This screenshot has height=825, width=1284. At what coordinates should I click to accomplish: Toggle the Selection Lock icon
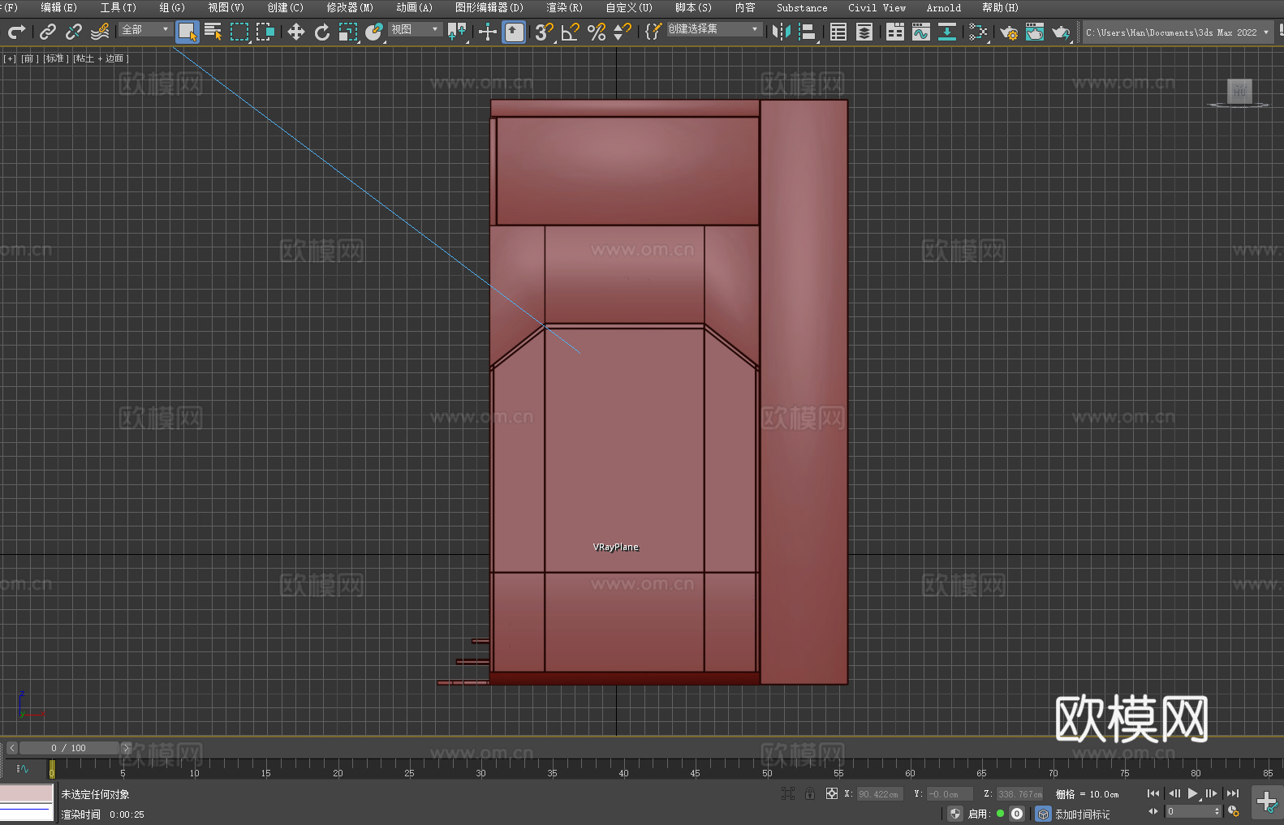click(x=810, y=793)
